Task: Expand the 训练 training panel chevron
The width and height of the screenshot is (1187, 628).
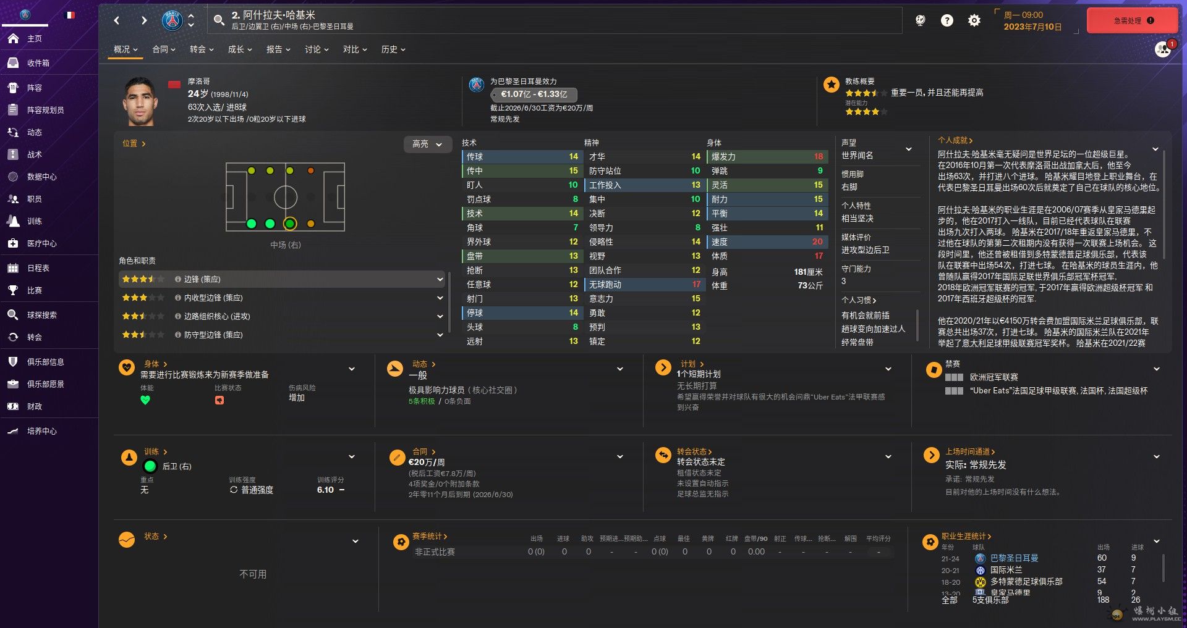Action: (x=352, y=456)
